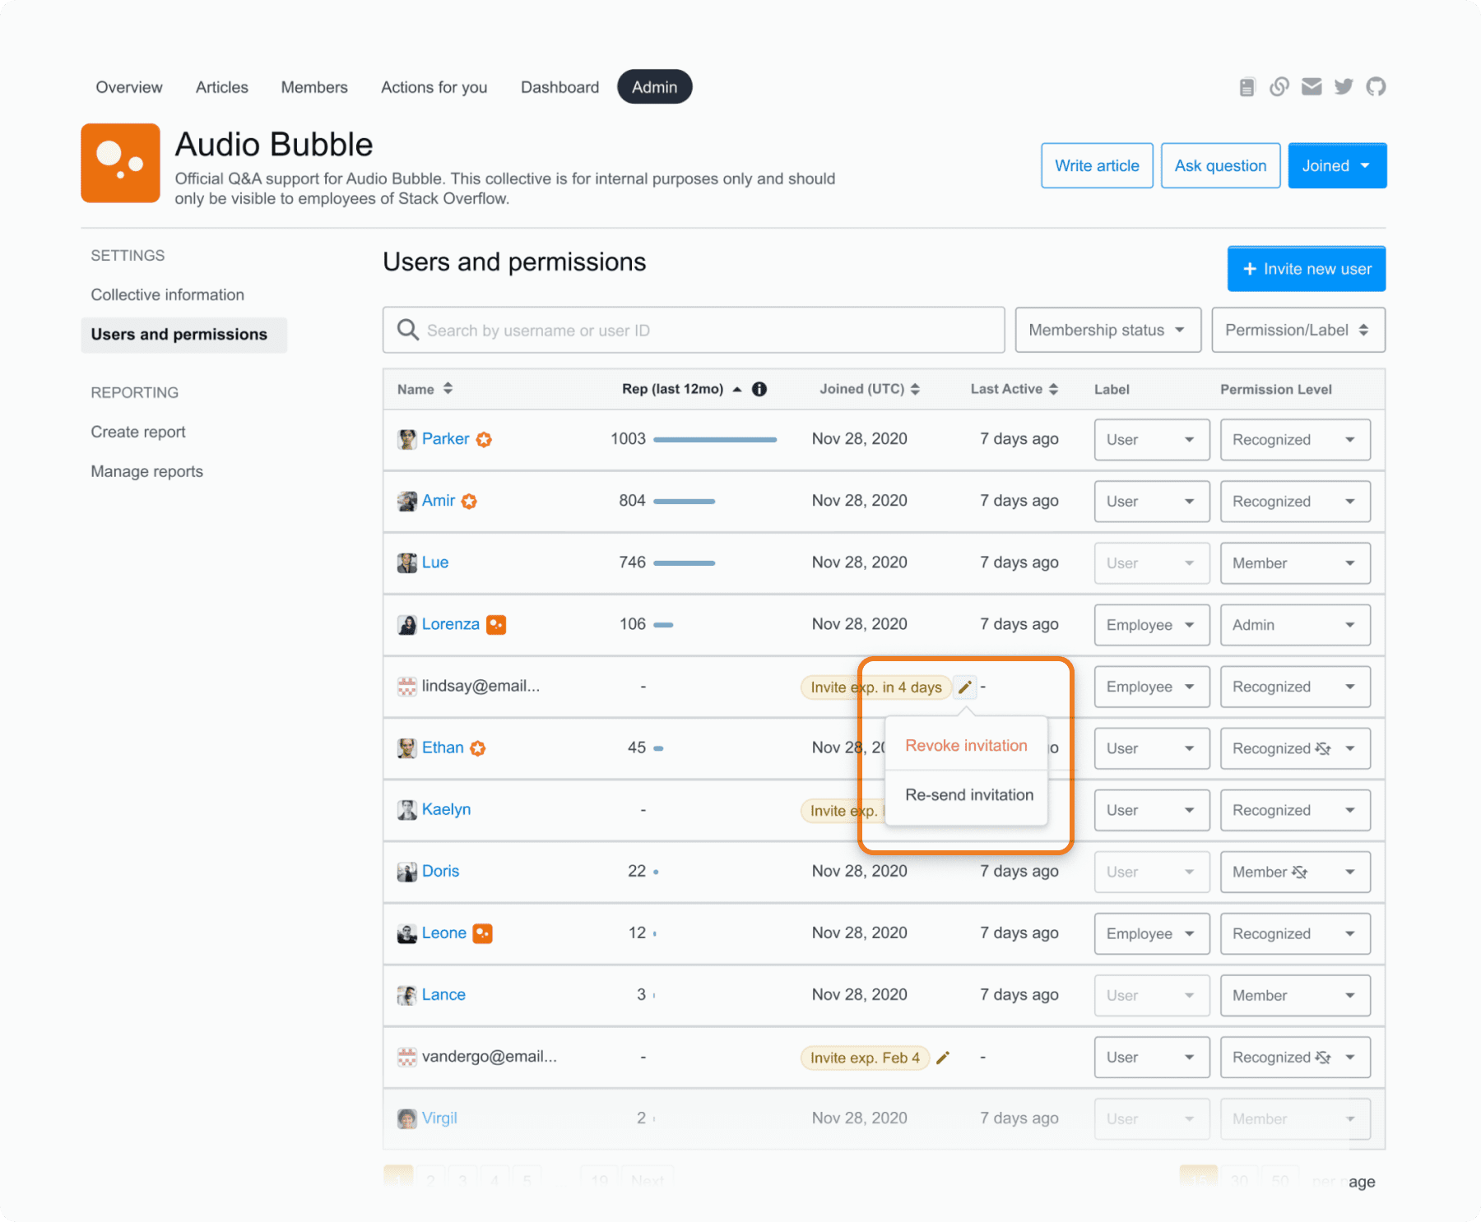Image resolution: width=1481 pixels, height=1222 pixels.
Task: Open Lorenza's Employee label dropdown
Action: pos(1151,625)
